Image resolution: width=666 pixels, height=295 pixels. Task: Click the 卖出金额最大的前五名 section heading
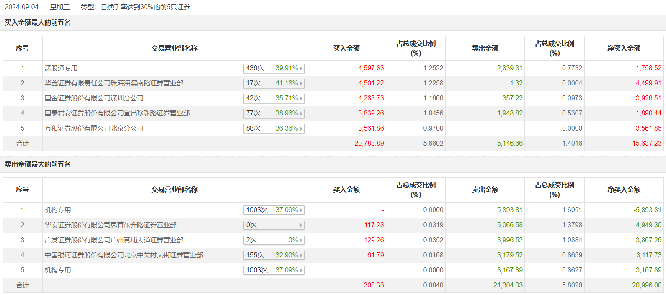point(38,164)
